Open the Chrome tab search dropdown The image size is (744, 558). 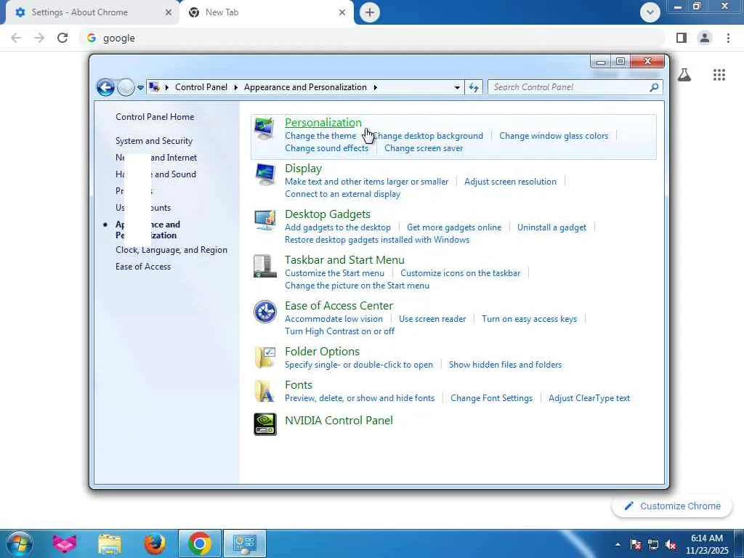(x=650, y=12)
